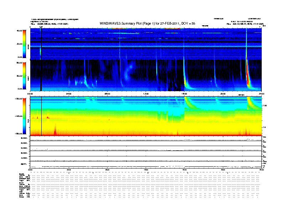Viewport: 282px width, 218px height.
Task: Click the red low-frequency spike in TNR panel
Action: click(55, 130)
